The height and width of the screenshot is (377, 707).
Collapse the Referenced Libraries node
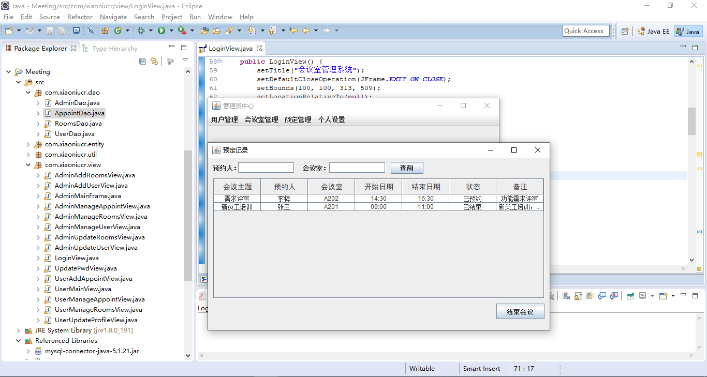pyautogui.click(x=19, y=341)
